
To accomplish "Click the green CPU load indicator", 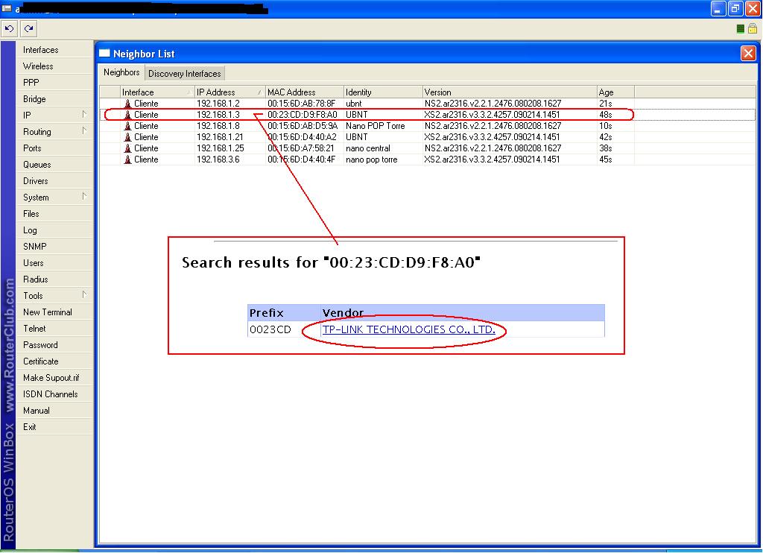I will (740, 29).
